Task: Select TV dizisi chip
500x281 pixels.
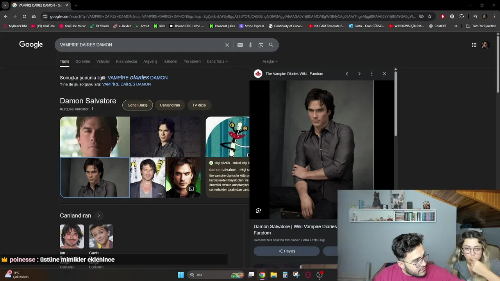Action: (199, 105)
